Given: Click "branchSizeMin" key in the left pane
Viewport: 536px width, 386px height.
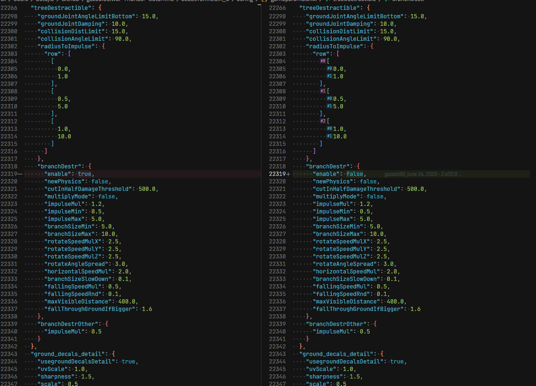Looking at the screenshot, I should pos(69,227).
